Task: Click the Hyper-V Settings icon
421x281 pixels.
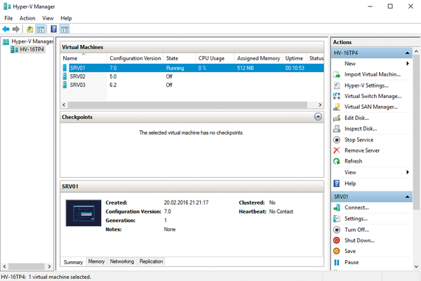Action: click(x=337, y=85)
